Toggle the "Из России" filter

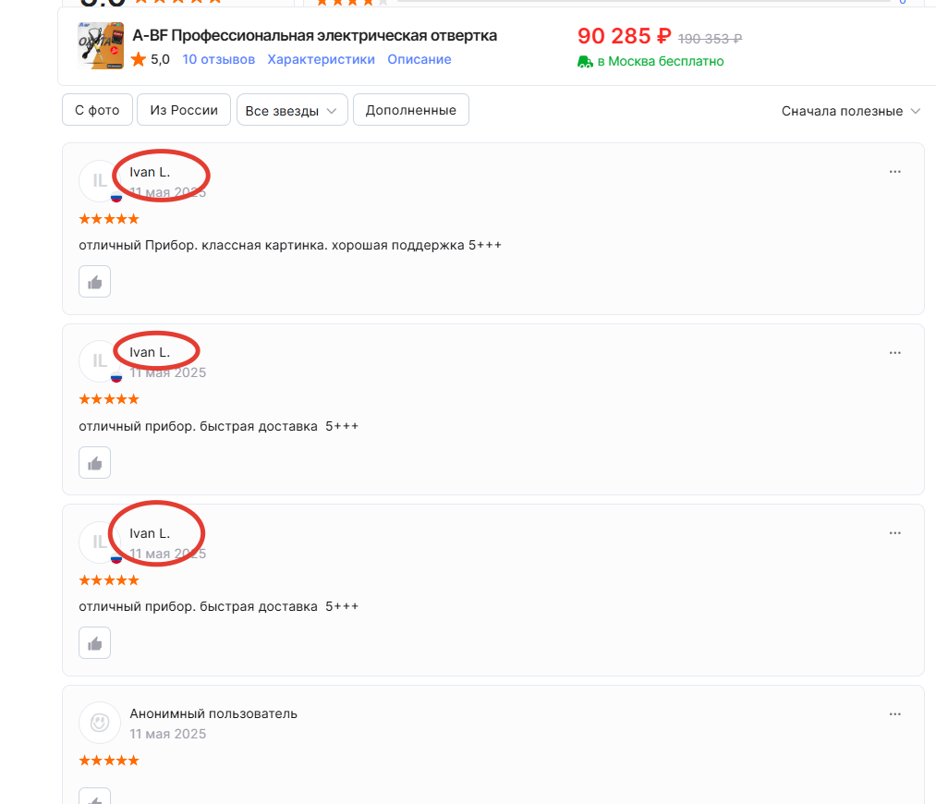coord(184,110)
